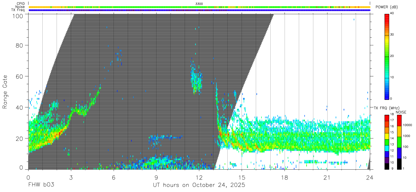The image size is (416, 192).
Task: Click the x-axis tick label '21'
Action: coord(327,177)
